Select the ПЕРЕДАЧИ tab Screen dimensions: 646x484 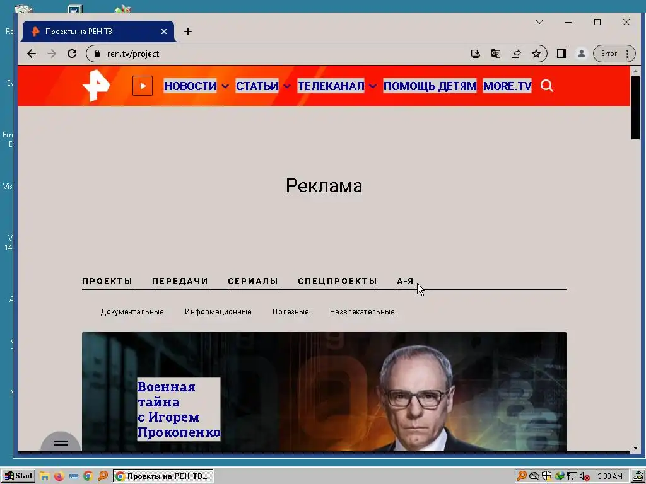point(180,282)
